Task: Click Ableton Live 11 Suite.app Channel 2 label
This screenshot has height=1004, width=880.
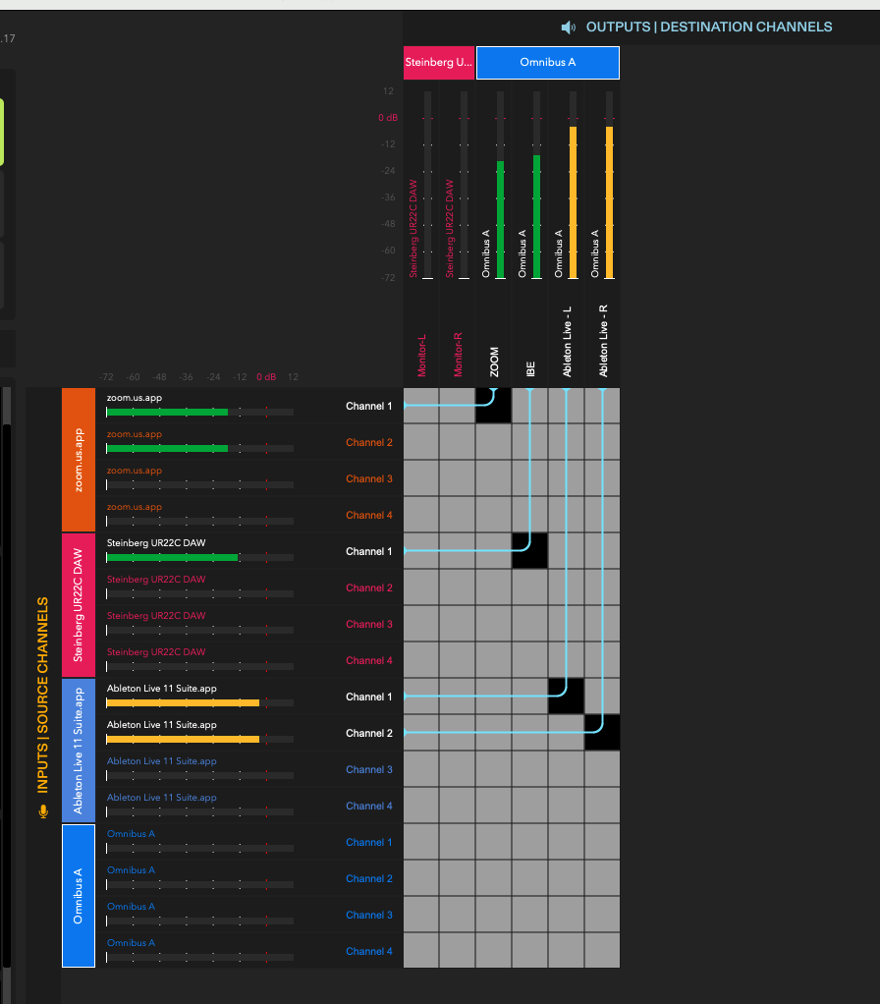Action: [x=369, y=733]
